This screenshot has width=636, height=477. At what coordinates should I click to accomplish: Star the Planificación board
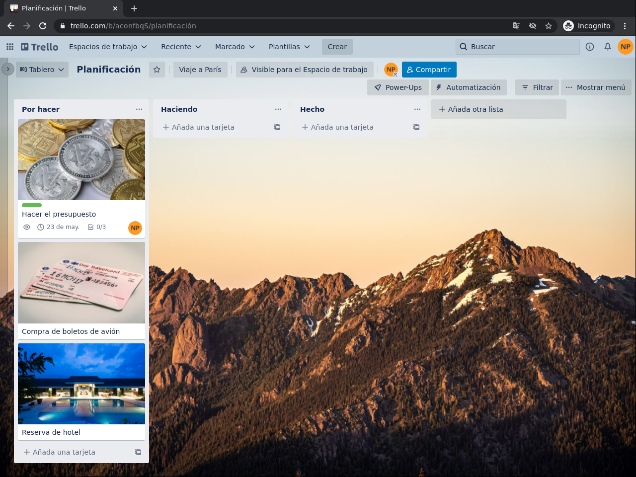[157, 70]
